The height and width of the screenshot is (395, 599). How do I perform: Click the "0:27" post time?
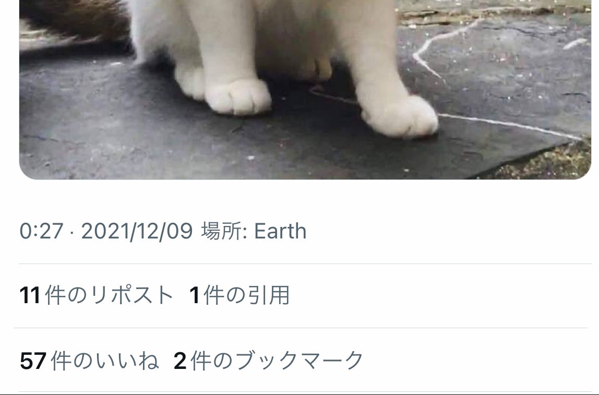pos(41,231)
